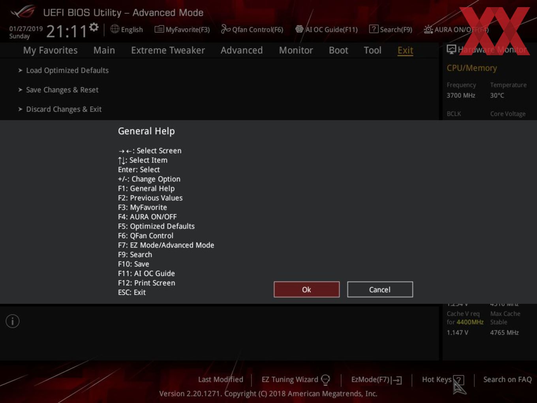The image size is (537, 403).
Task: Switch to the Monitor tab
Action: pyautogui.click(x=296, y=50)
